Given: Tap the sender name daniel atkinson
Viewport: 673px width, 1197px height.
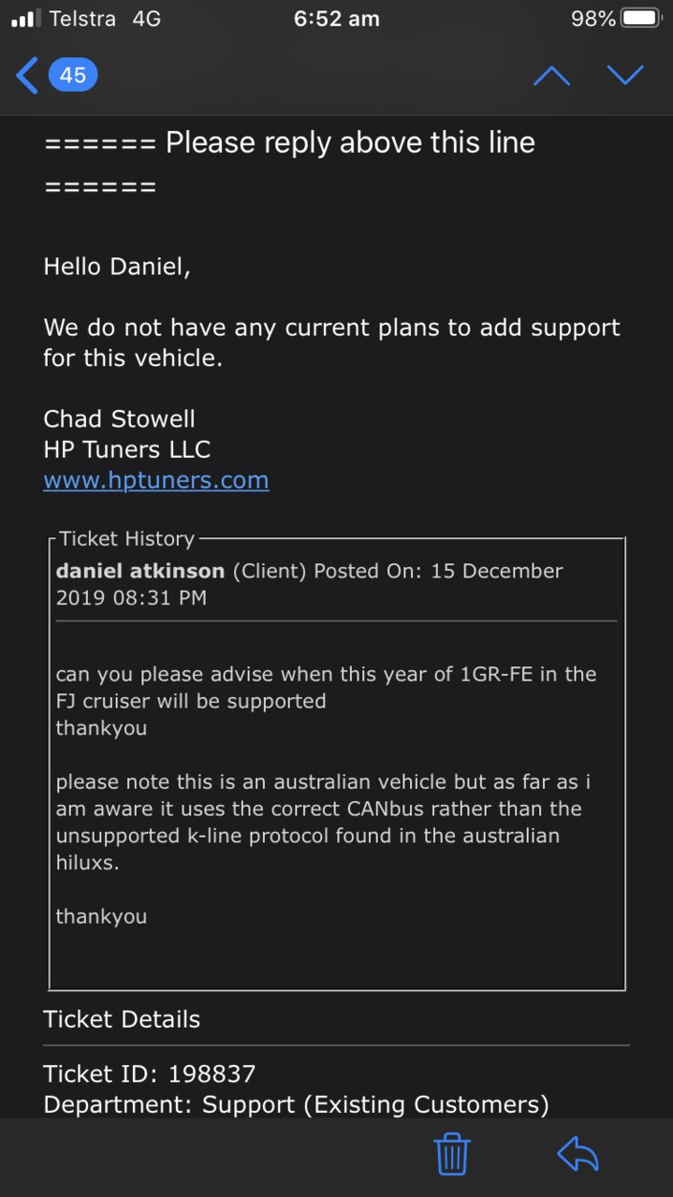Looking at the screenshot, I should [140, 571].
